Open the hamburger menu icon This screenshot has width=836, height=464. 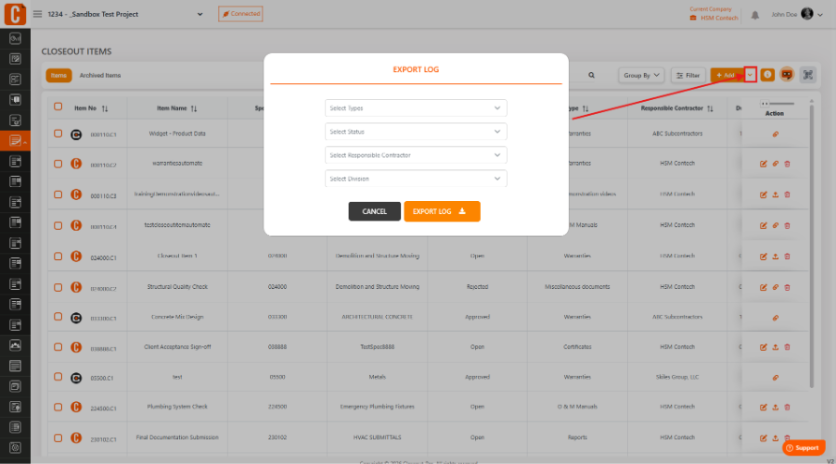point(37,14)
